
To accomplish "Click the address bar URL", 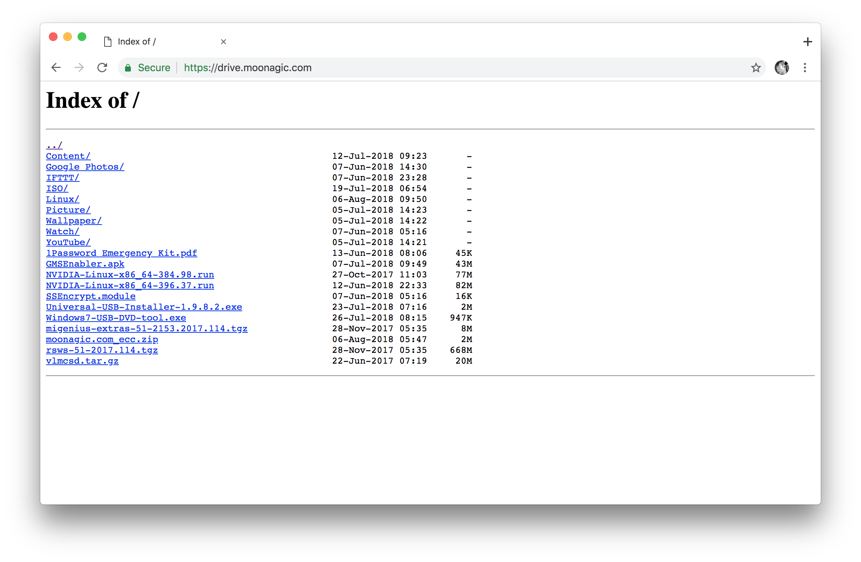I will tap(248, 68).
